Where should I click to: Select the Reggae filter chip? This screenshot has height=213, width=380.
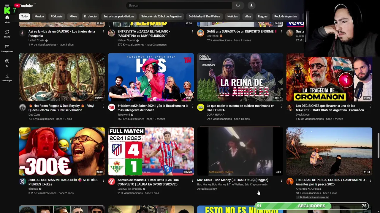click(262, 17)
